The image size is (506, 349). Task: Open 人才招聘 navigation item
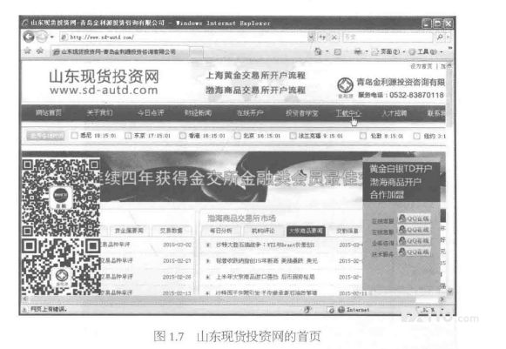395,113
